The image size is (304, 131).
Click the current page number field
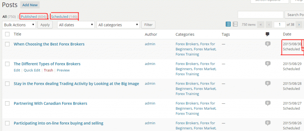coord(280,25)
